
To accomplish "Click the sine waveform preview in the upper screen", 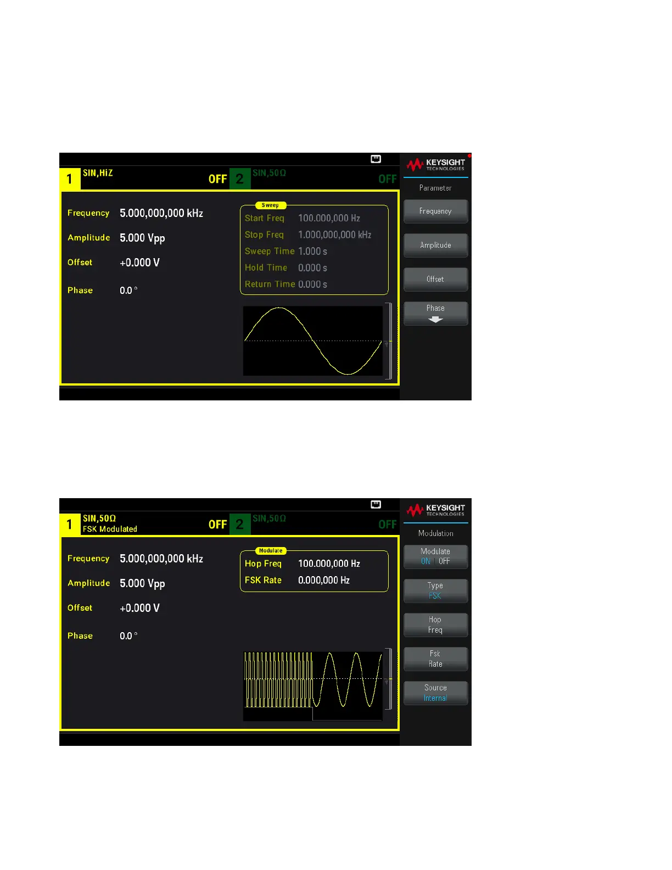I will [x=313, y=341].
